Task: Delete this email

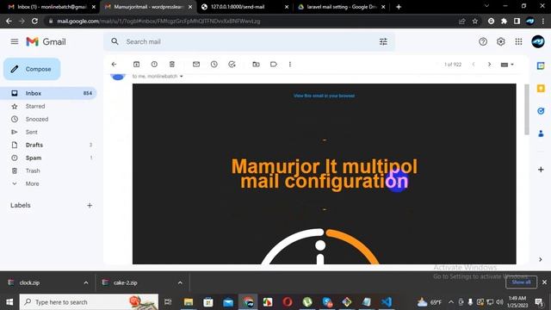Action: pyautogui.click(x=172, y=65)
